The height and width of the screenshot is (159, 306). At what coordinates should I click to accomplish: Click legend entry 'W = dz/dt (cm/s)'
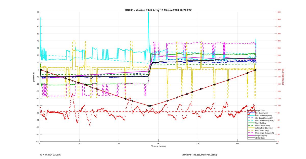[262, 113]
